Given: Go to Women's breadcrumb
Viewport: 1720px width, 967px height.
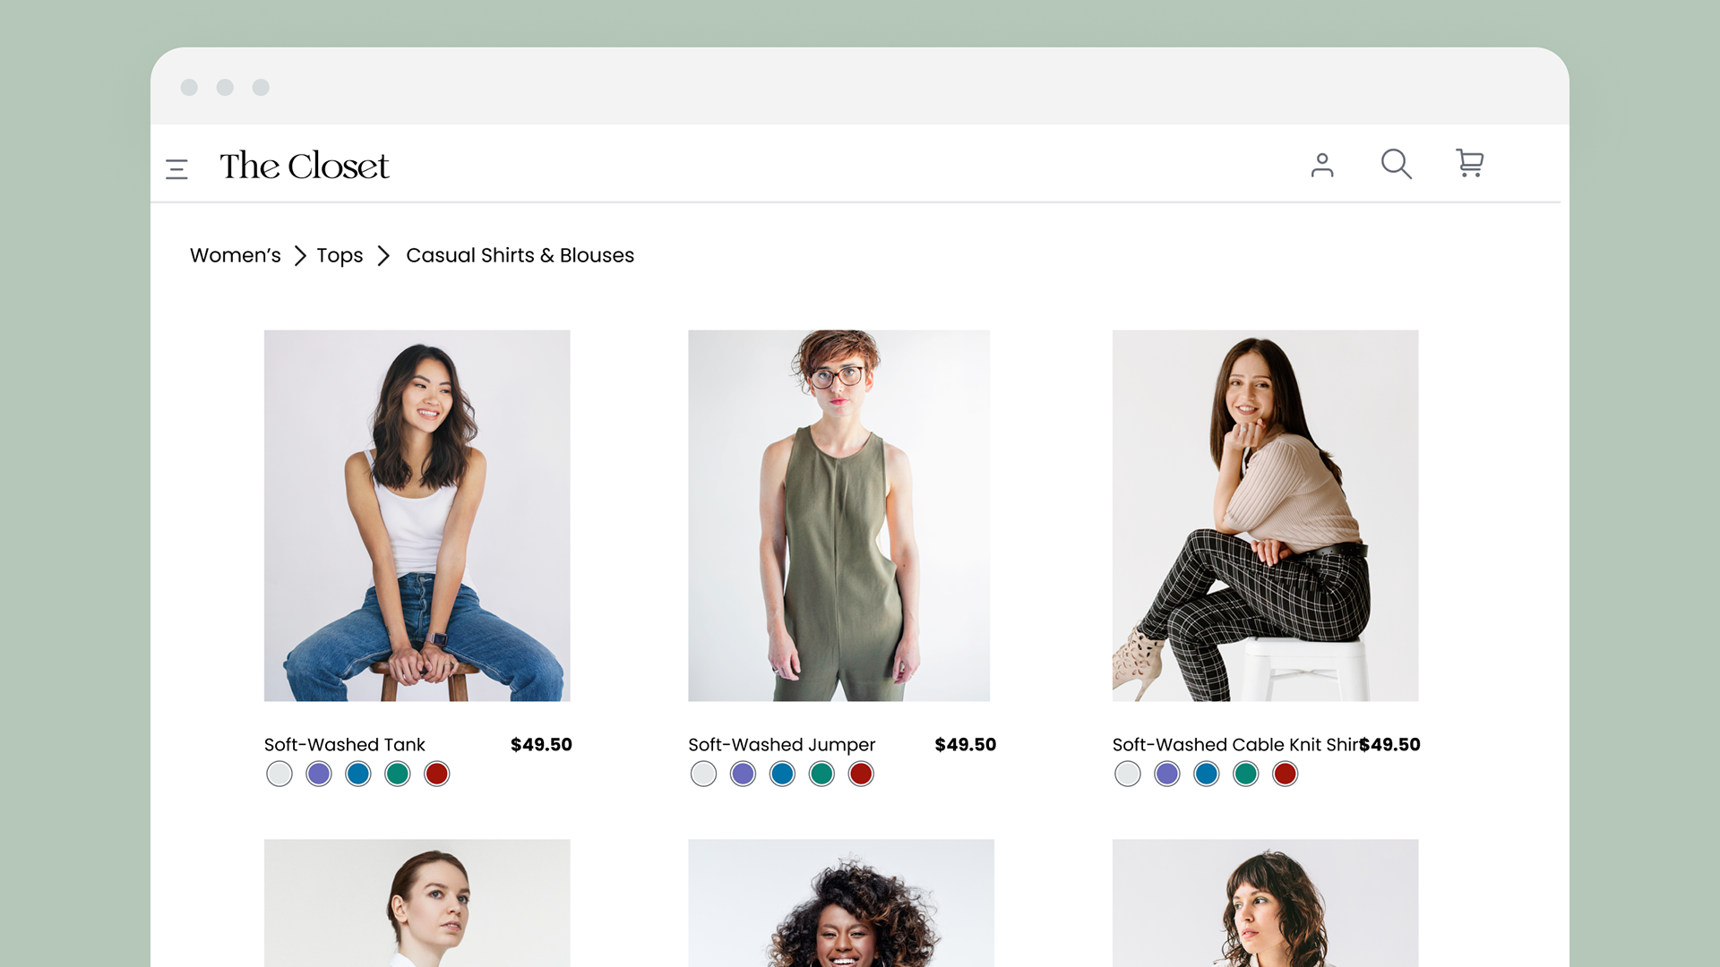Looking at the screenshot, I should click(235, 255).
